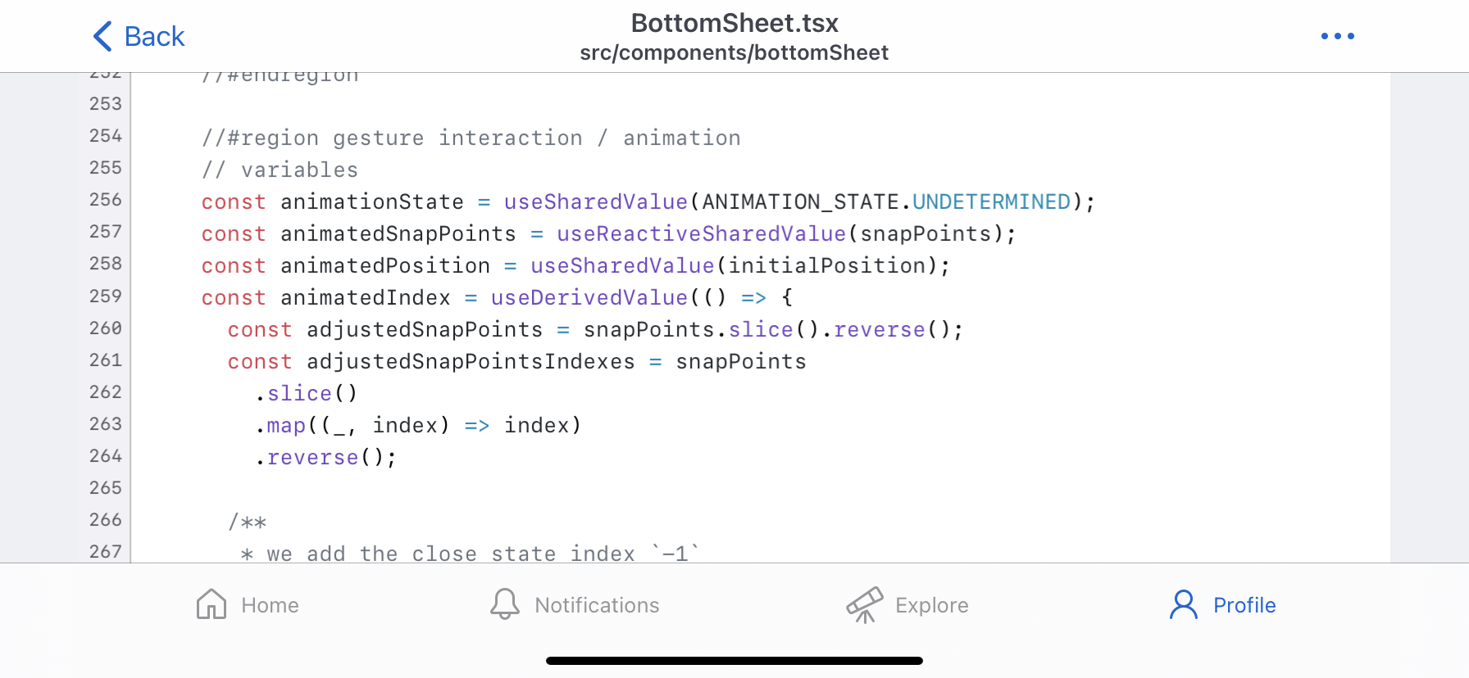The image size is (1469, 678).
Task: Tap the animatedPosition variable name
Action: tap(385, 266)
